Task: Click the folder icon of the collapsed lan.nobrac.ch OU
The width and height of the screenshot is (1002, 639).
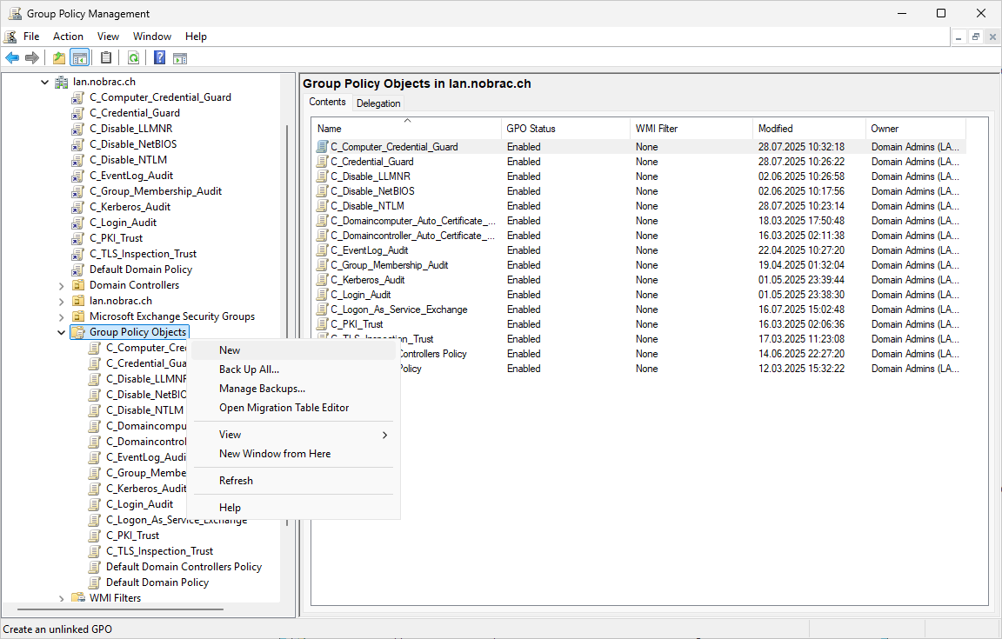Action: click(78, 301)
